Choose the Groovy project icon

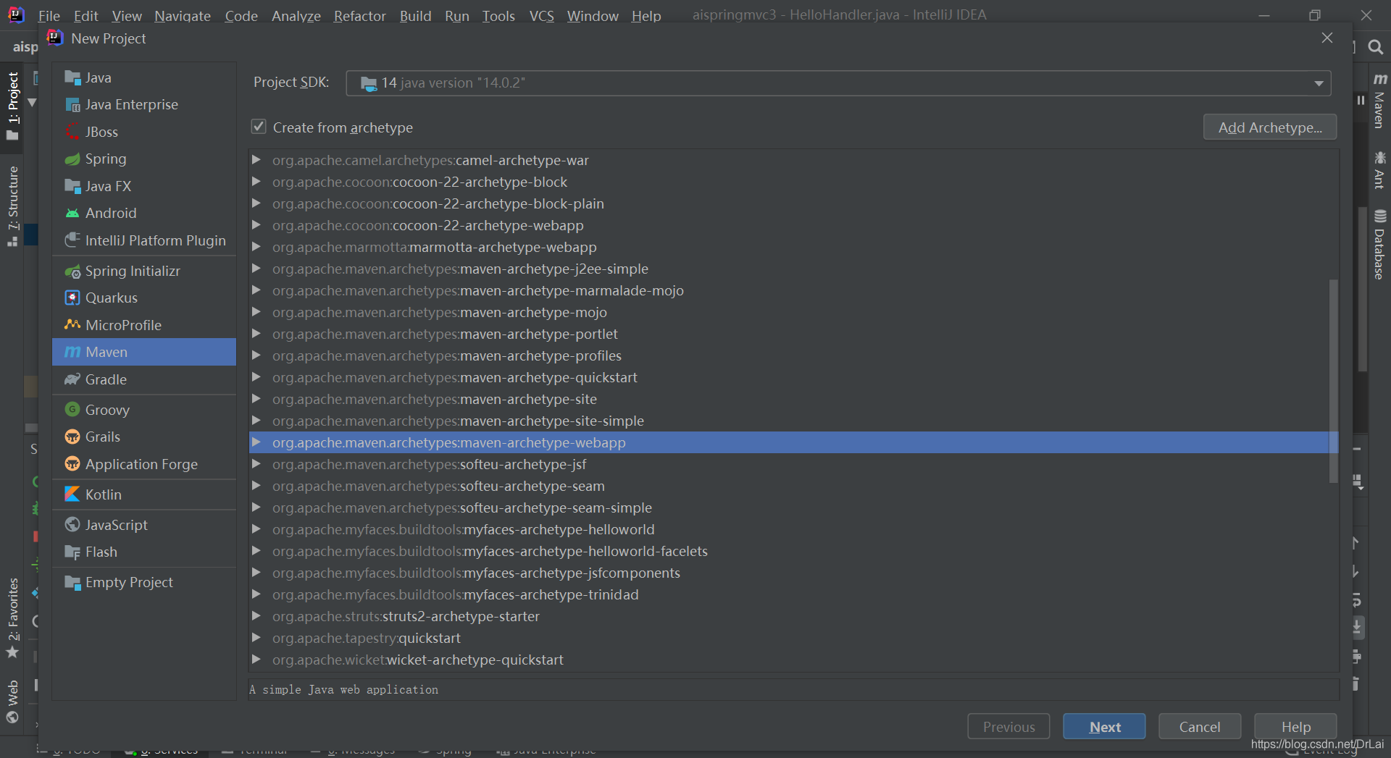(x=72, y=410)
